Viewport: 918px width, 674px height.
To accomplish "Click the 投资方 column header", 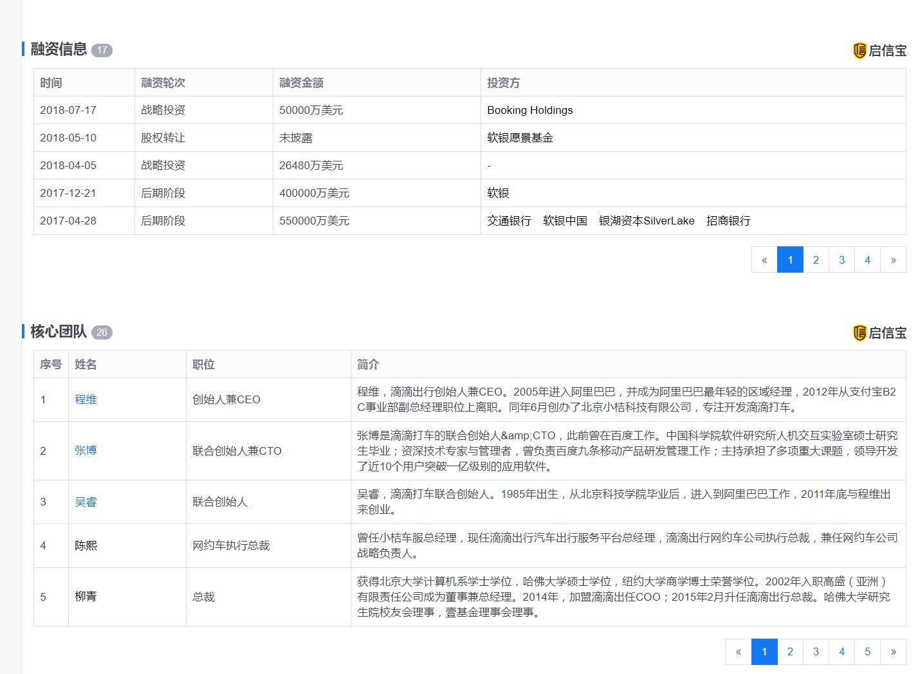I will click(503, 83).
